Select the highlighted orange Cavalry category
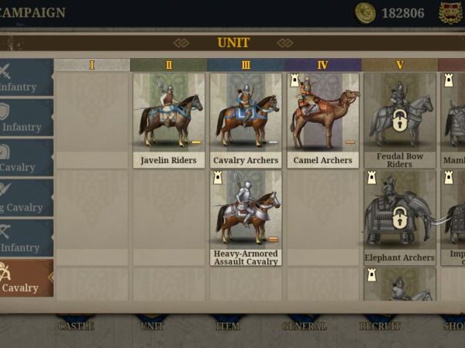The width and height of the screenshot is (465, 348). pos(26,278)
